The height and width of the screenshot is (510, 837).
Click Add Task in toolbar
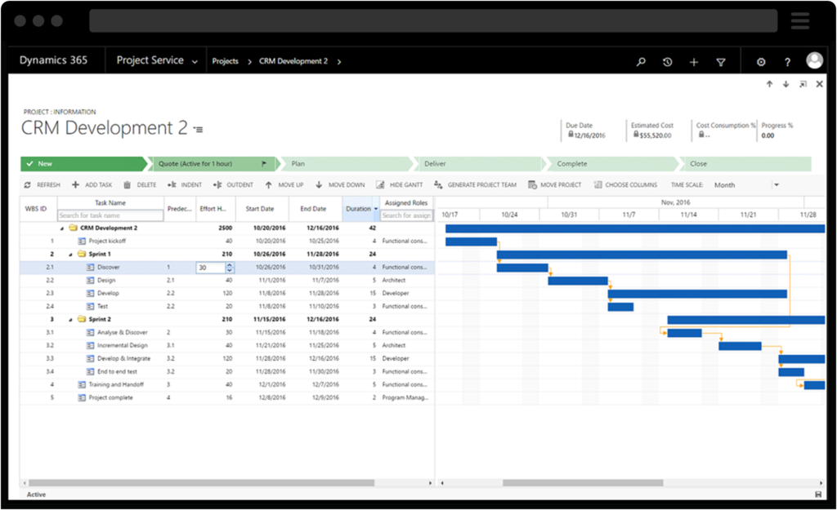92,185
